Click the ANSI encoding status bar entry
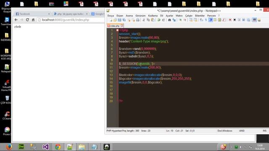 point(242,131)
